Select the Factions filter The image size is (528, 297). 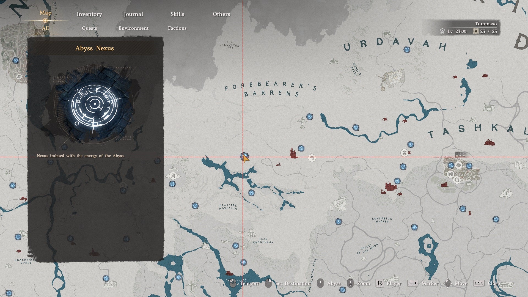click(177, 28)
